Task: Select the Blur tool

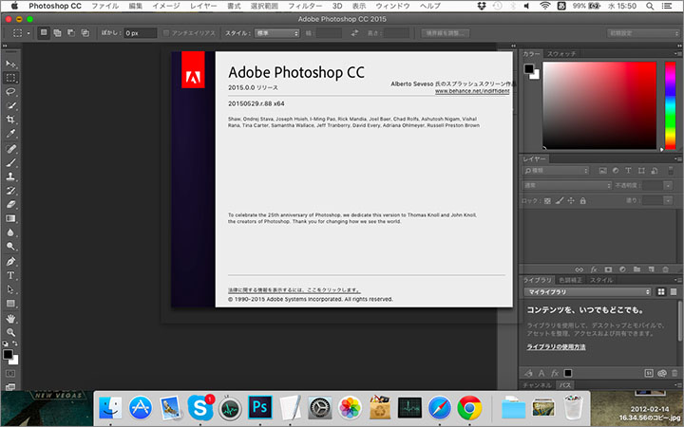Action: tap(10, 232)
